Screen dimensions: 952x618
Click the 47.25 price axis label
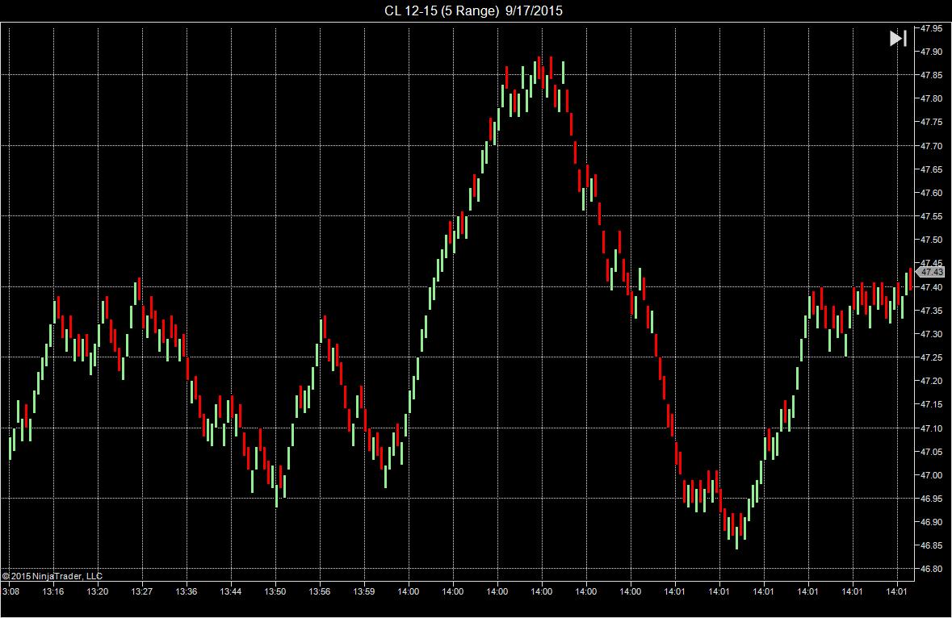pos(932,357)
